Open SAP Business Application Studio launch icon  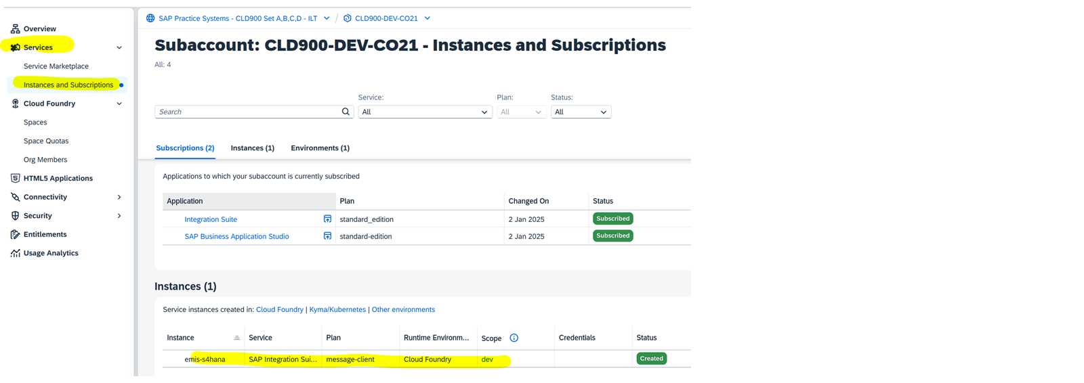[x=327, y=235]
